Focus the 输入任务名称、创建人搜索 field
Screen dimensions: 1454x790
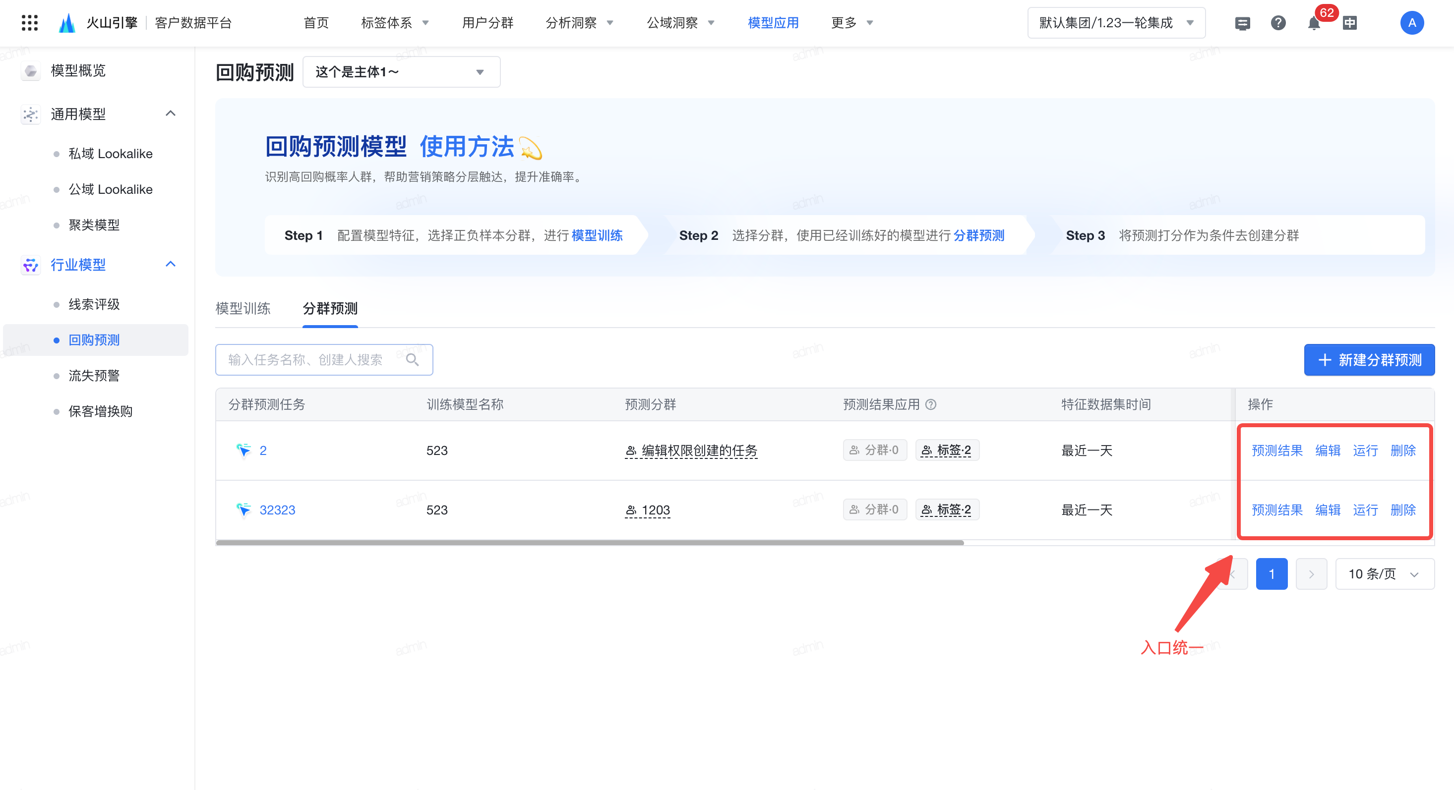pos(324,360)
